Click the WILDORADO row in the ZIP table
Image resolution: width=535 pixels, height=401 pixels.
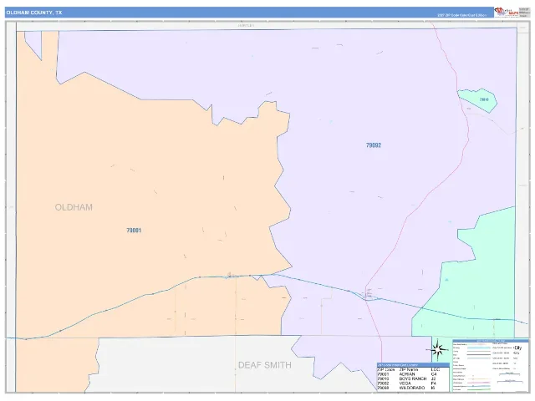click(x=409, y=388)
